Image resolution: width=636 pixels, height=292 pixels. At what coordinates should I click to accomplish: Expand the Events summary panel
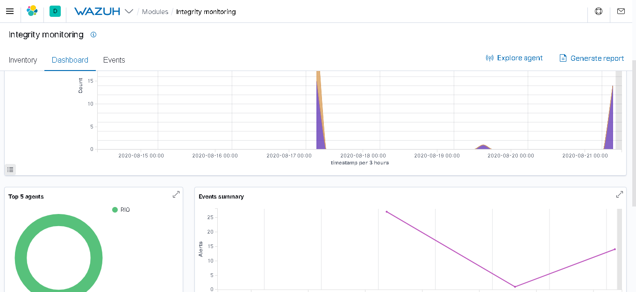coord(620,194)
